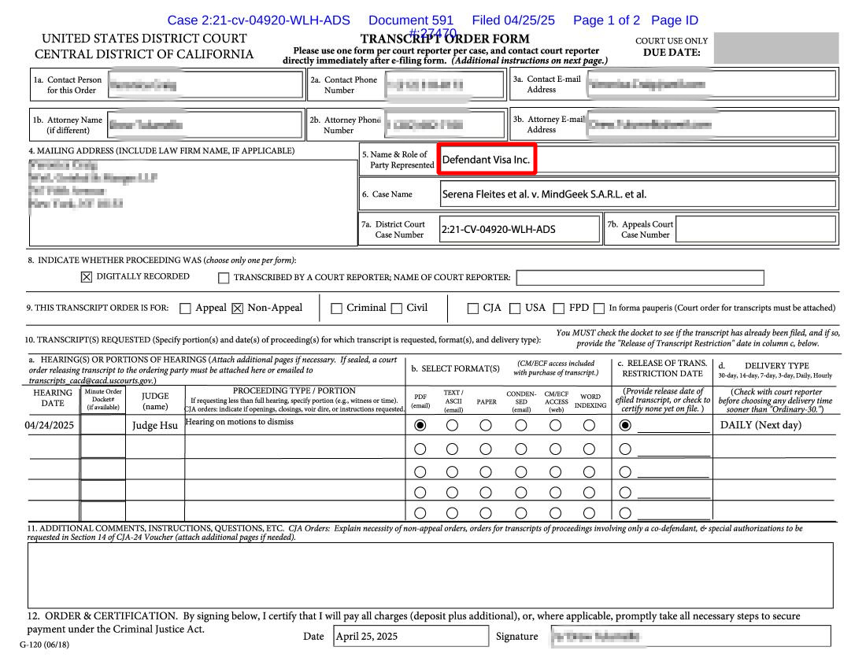Click the Appeals Court Case Number field

pos(756,229)
